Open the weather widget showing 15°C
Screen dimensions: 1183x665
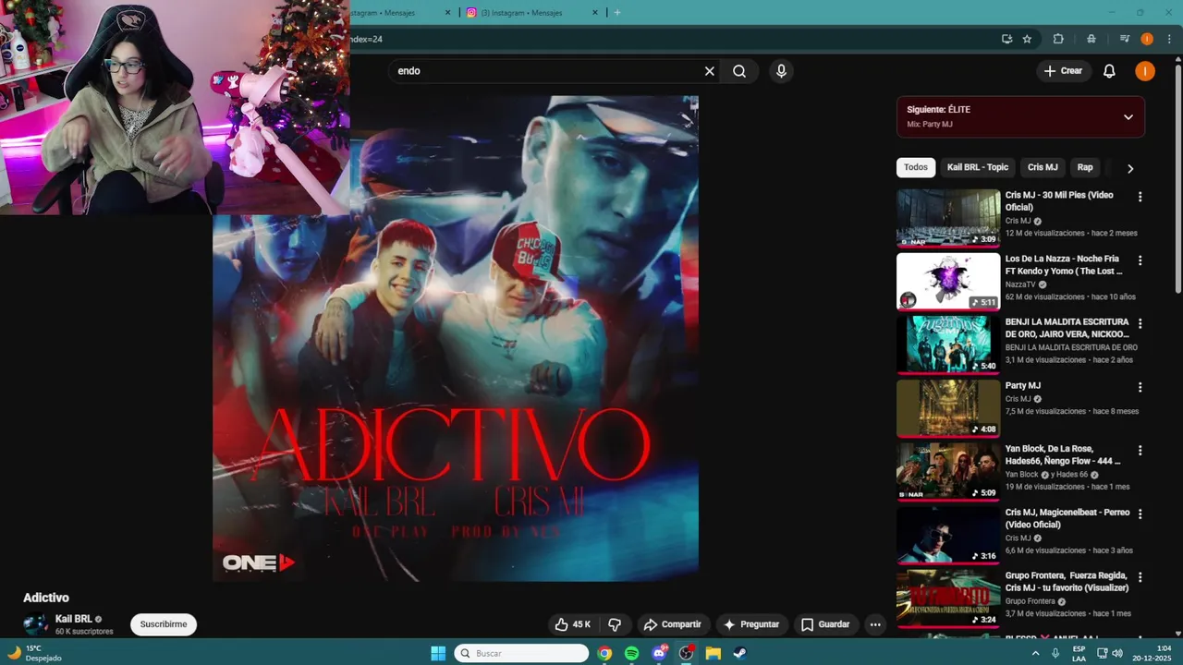(35, 653)
